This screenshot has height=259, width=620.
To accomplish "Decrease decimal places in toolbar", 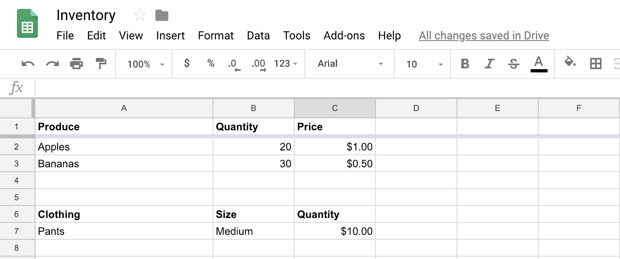I will tap(234, 64).
